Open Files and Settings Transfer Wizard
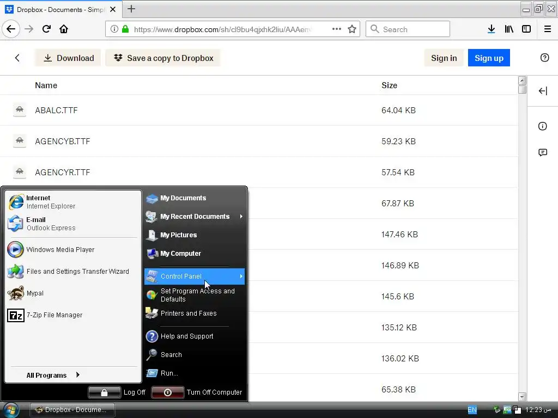This screenshot has width=558, height=418. pyautogui.click(x=73, y=271)
